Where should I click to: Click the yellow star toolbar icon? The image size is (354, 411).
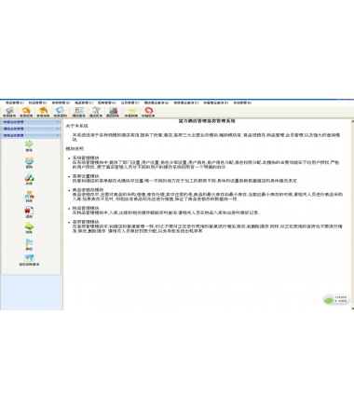[x=131, y=110]
